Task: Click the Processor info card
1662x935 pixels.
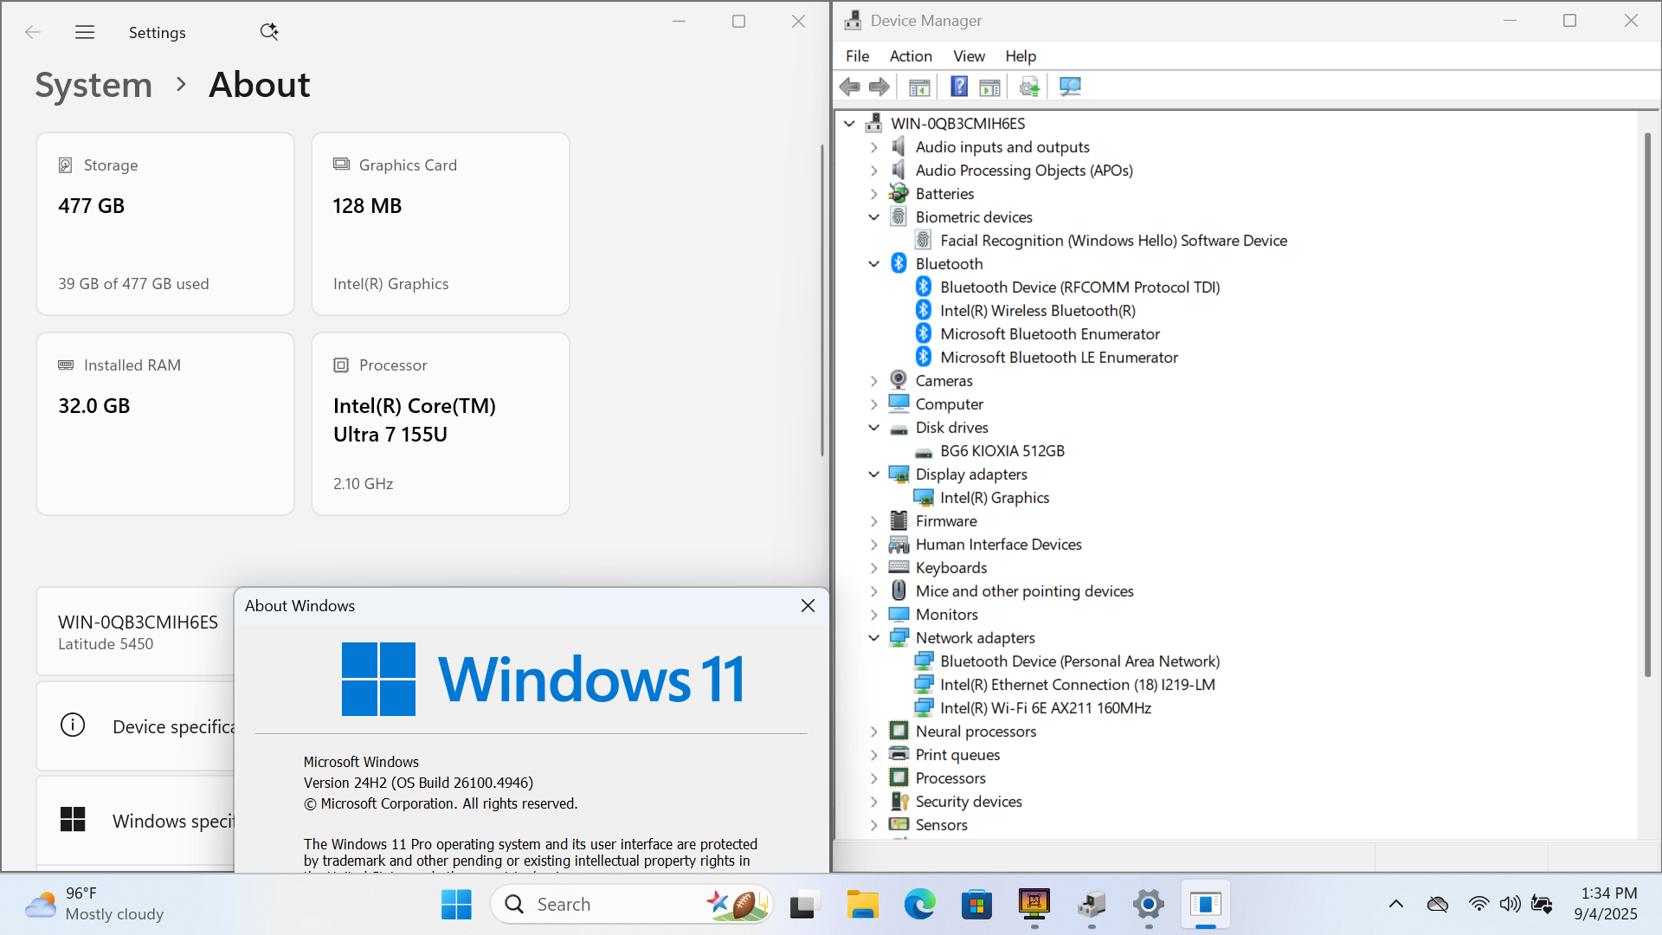Action: pyautogui.click(x=441, y=424)
